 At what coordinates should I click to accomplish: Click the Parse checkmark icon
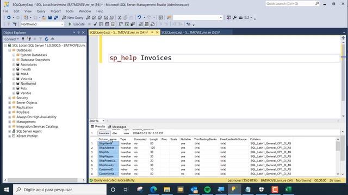coord(95,24)
